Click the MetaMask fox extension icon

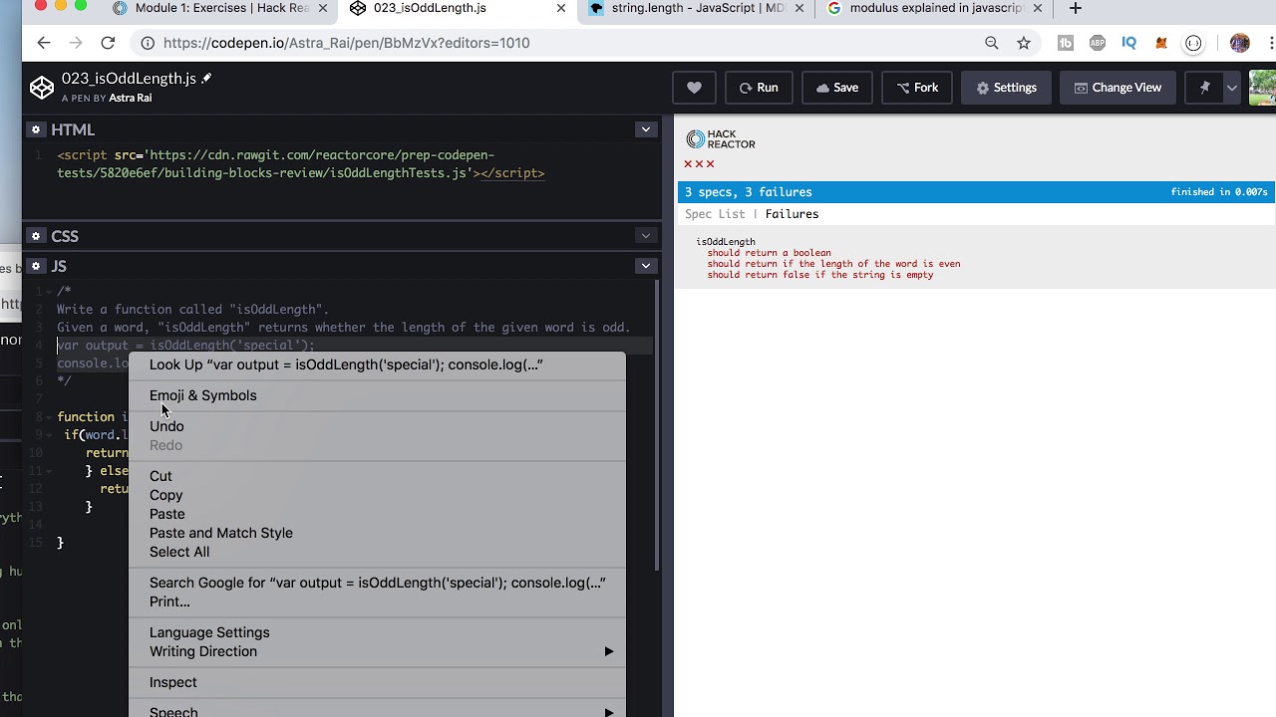(1161, 43)
